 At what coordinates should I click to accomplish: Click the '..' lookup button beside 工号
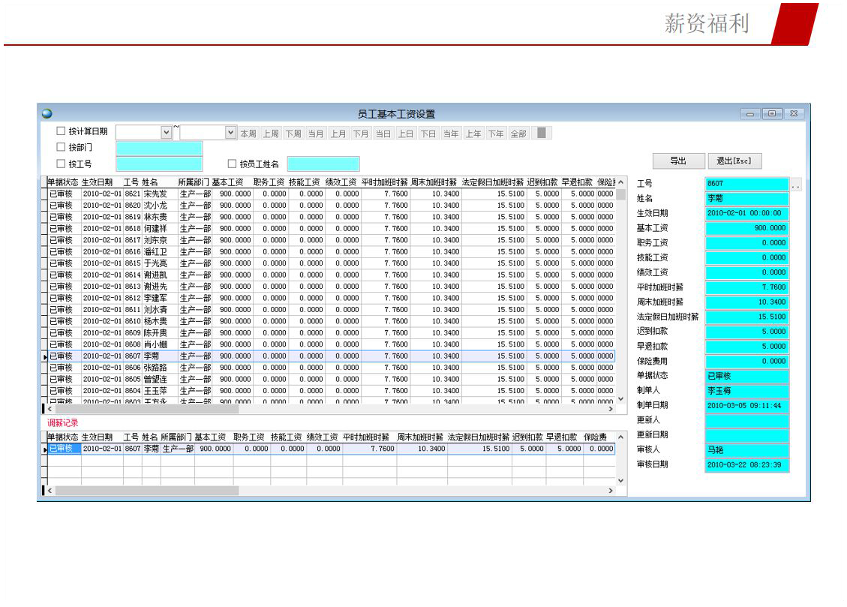796,185
